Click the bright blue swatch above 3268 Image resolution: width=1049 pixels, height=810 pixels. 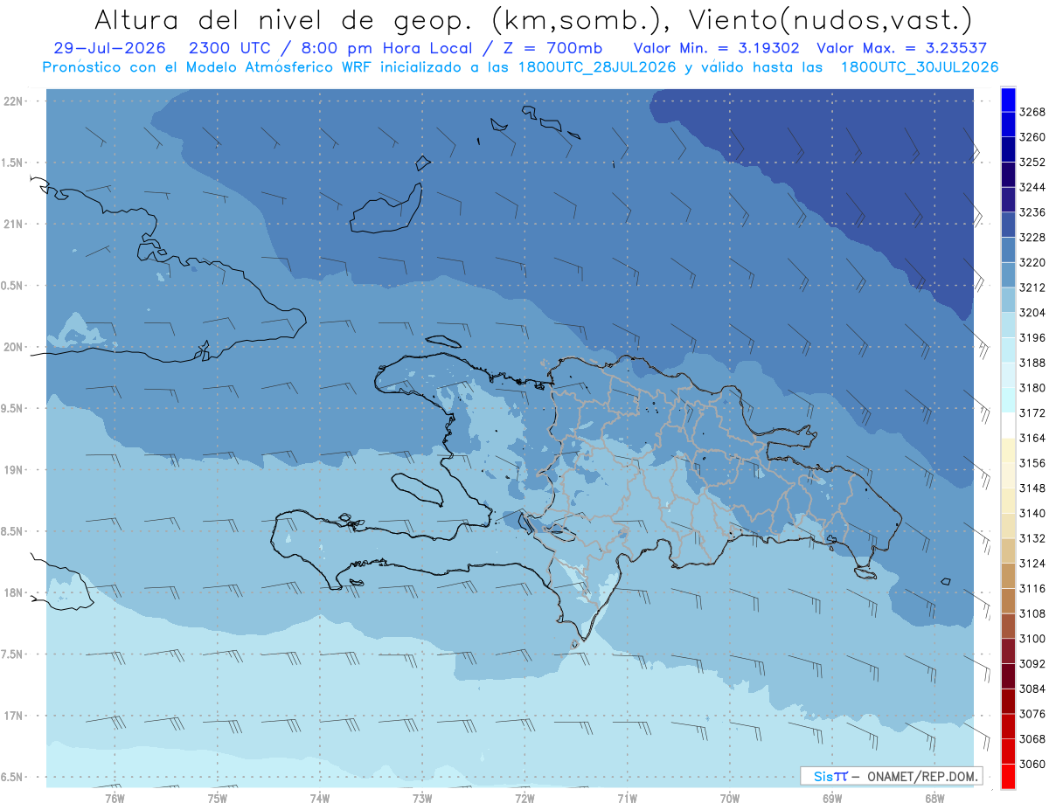tap(1008, 100)
